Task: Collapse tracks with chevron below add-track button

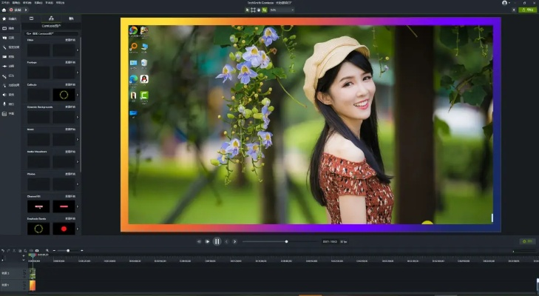Action: (24, 260)
